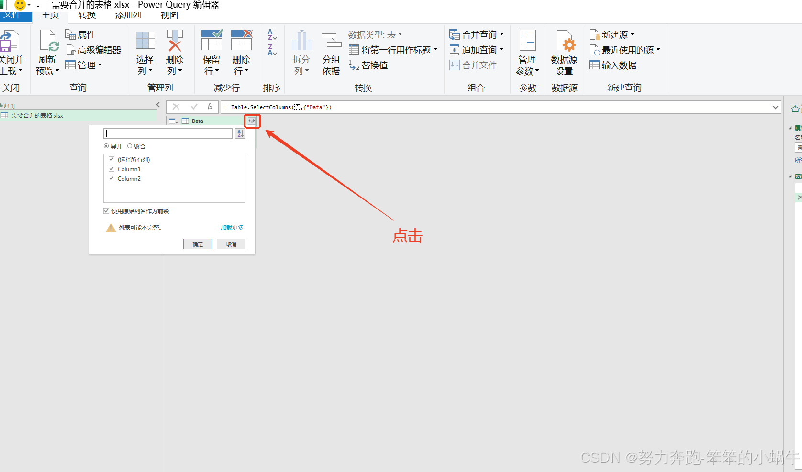Image resolution: width=802 pixels, height=472 pixels.
Task: Open the Data Type (数据类型: 表) dropdown
Action: 375,34
